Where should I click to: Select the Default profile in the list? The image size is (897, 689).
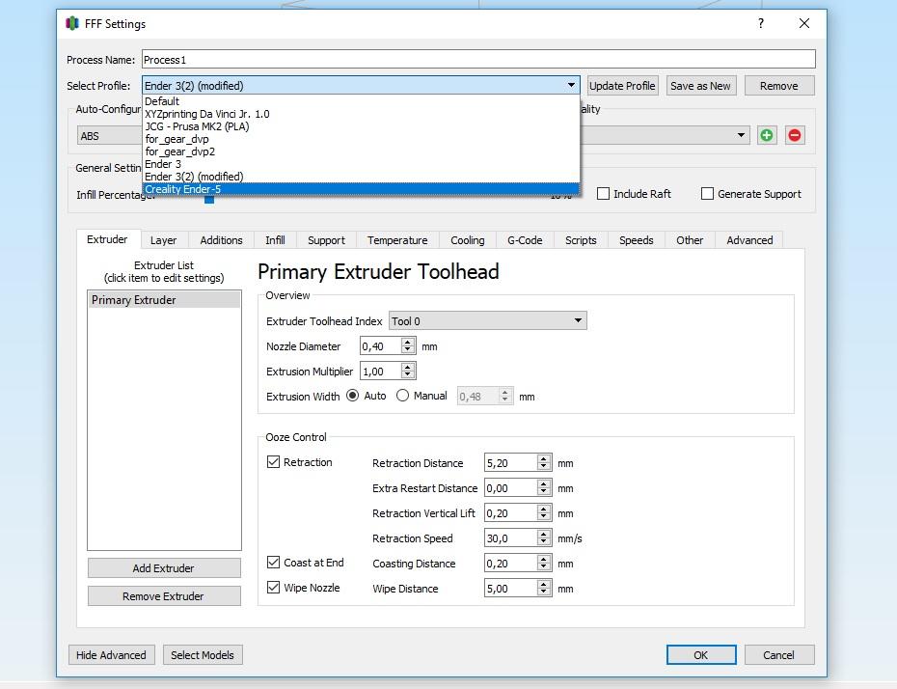162,101
